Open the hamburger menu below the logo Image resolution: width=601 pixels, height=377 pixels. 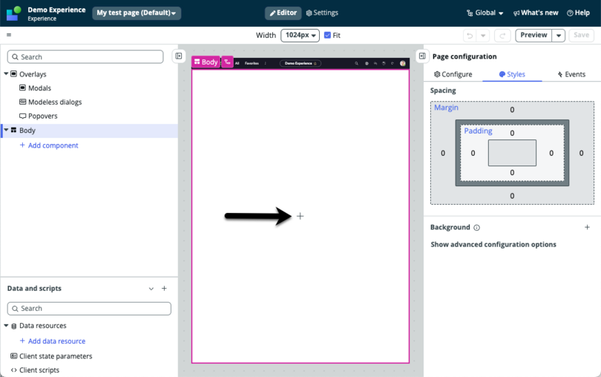coord(9,35)
